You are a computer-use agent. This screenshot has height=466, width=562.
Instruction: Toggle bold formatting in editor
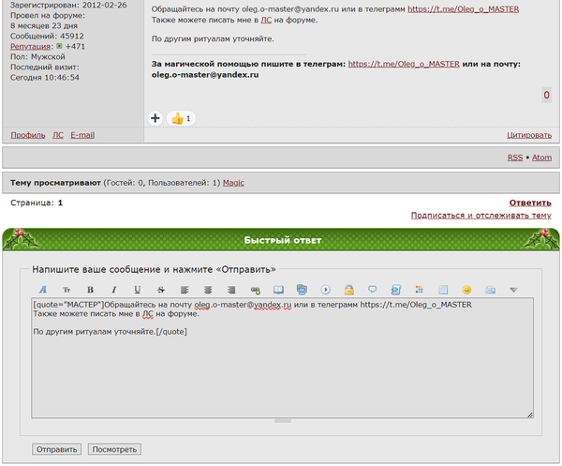90,290
